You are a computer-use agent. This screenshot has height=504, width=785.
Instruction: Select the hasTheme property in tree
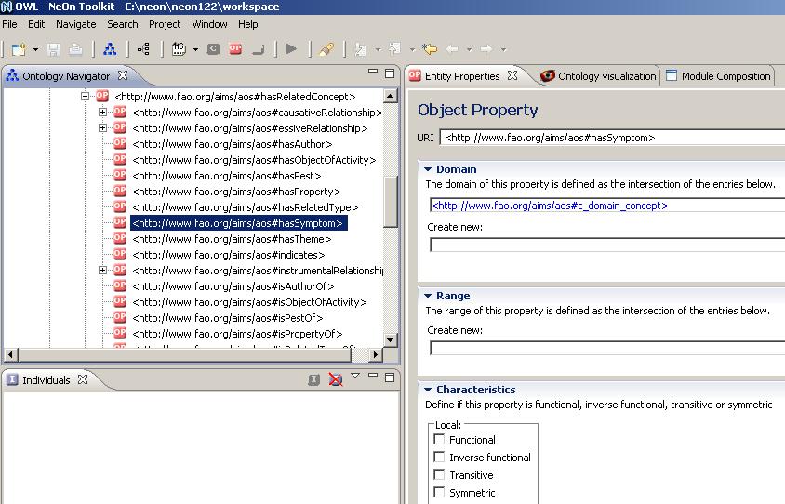pos(232,239)
